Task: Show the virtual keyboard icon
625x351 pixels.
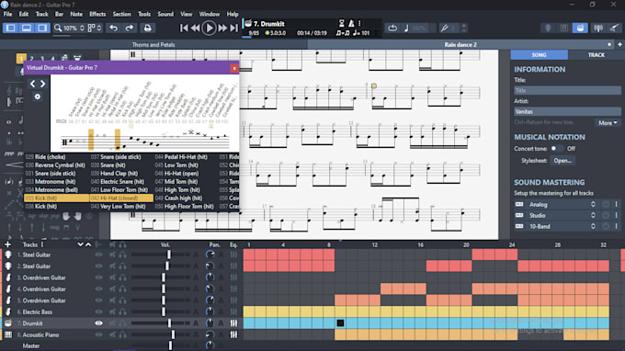Action: 564,28
